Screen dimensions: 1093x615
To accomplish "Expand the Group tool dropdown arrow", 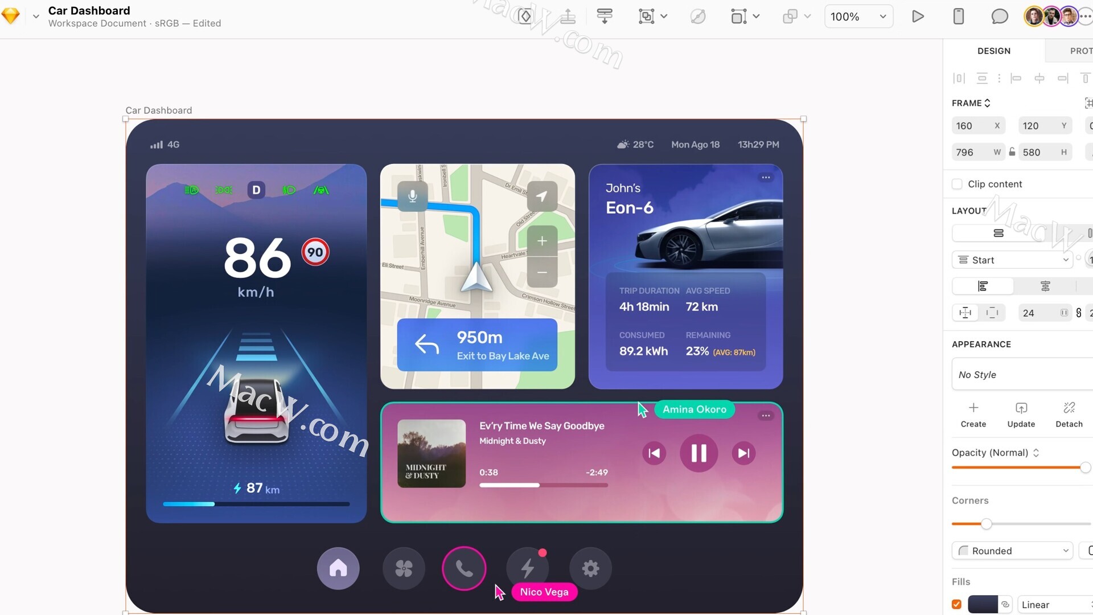I will pos(664,17).
